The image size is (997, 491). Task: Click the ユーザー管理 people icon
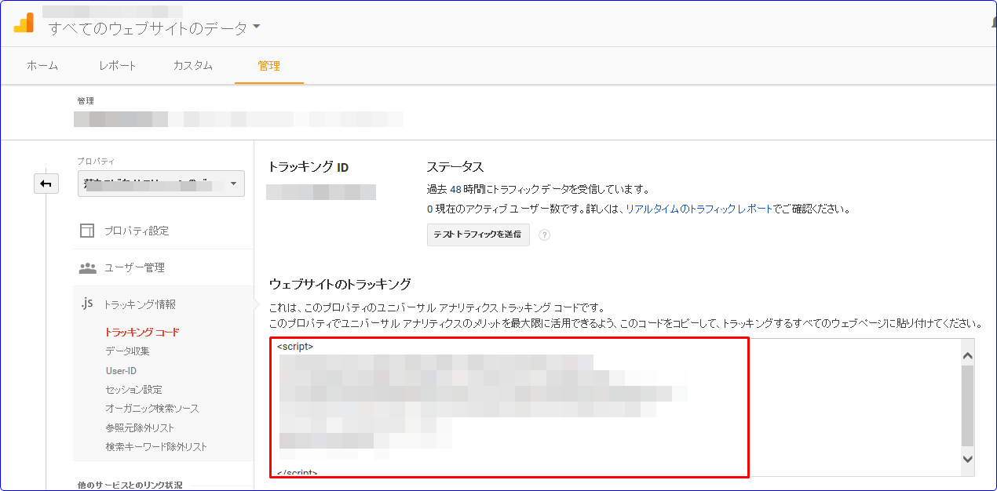pyautogui.click(x=87, y=267)
